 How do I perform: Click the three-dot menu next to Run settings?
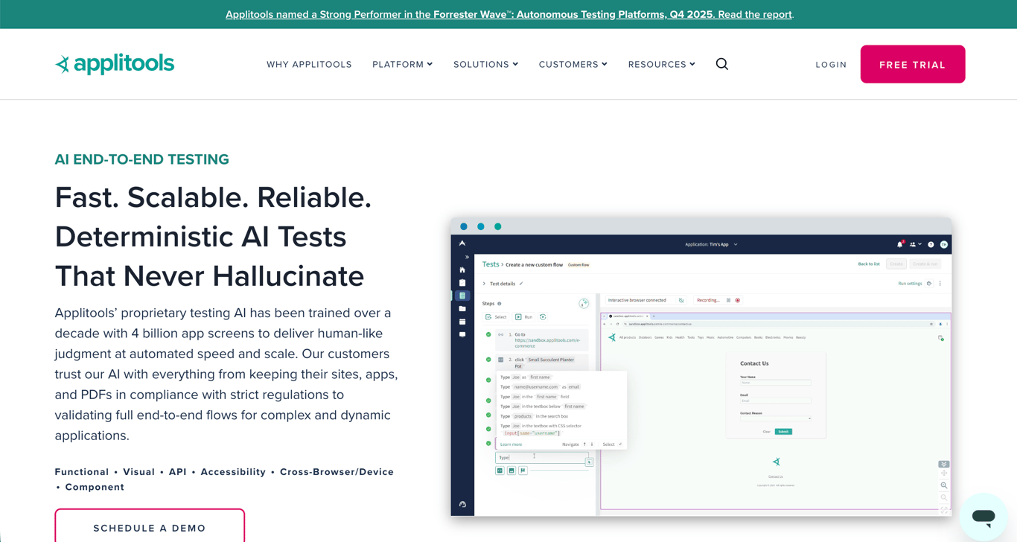pos(940,284)
